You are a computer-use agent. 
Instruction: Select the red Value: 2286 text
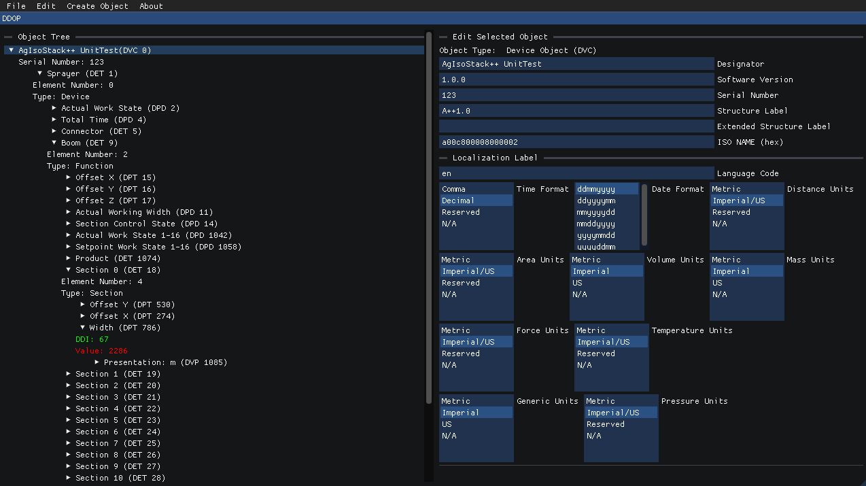pyautogui.click(x=101, y=351)
